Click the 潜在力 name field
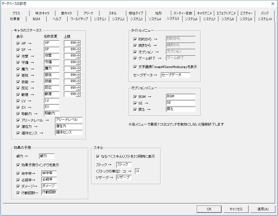This screenshot has width=278, height=216. (69, 126)
